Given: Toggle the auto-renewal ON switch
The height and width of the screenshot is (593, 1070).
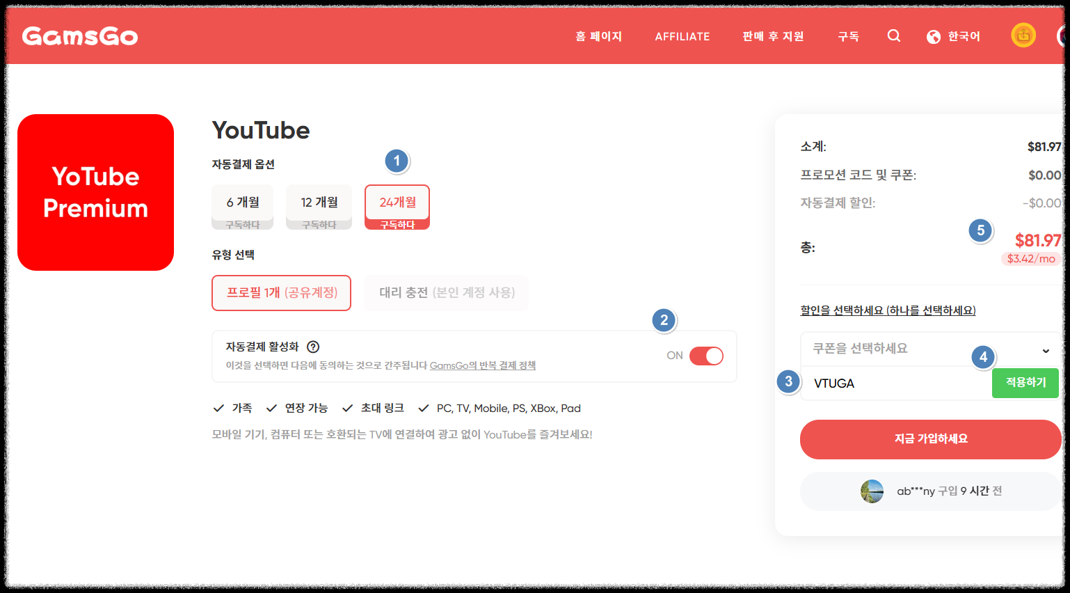Looking at the screenshot, I should coord(706,356).
